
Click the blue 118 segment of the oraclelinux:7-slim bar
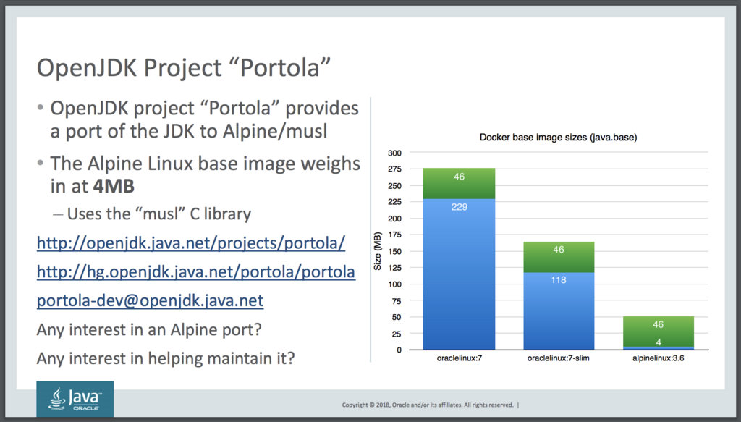(x=559, y=311)
